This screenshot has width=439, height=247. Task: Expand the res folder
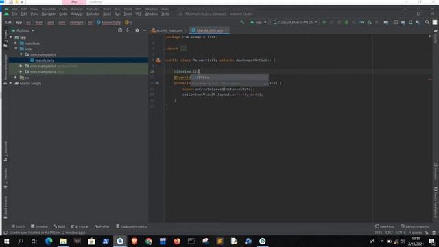(x=16, y=78)
